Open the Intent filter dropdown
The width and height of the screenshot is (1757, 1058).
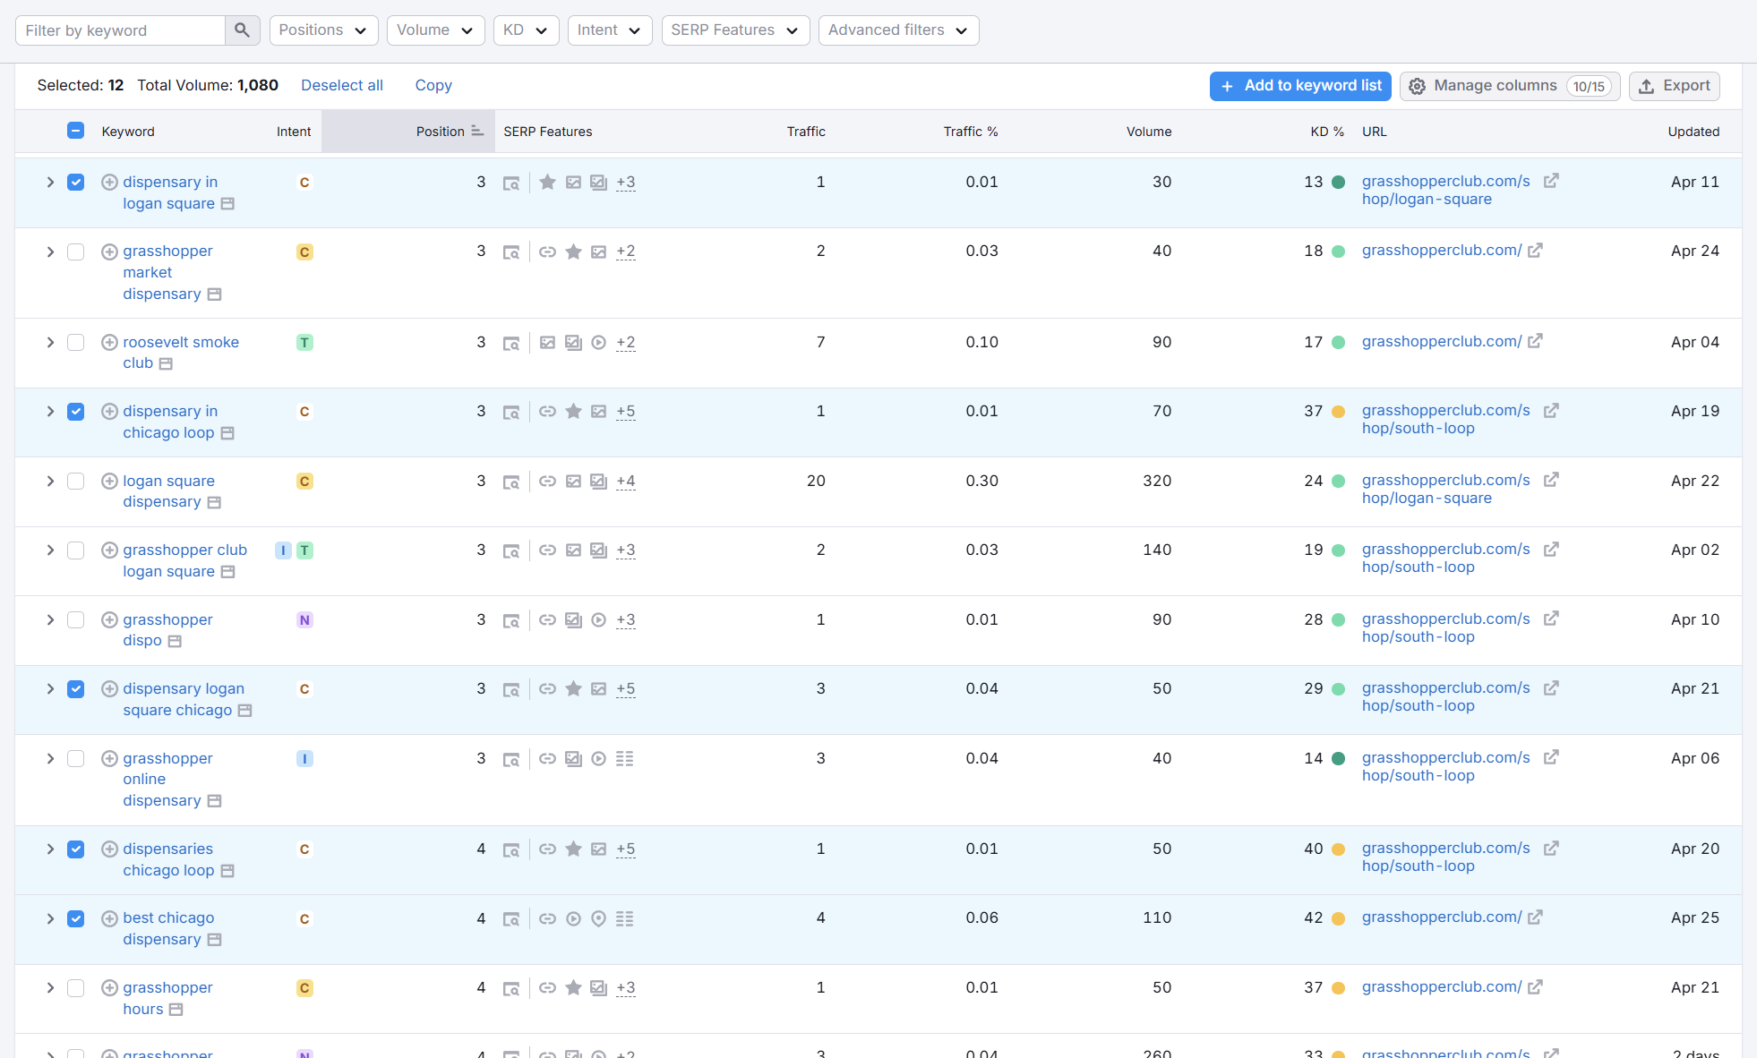[x=610, y=30]
